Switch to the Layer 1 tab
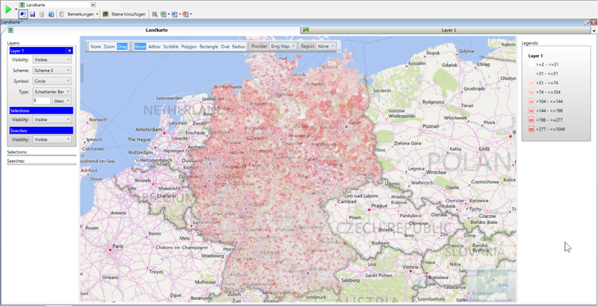Screen dimensions: 598x306 pyautogui.click(x=449, y=30)
